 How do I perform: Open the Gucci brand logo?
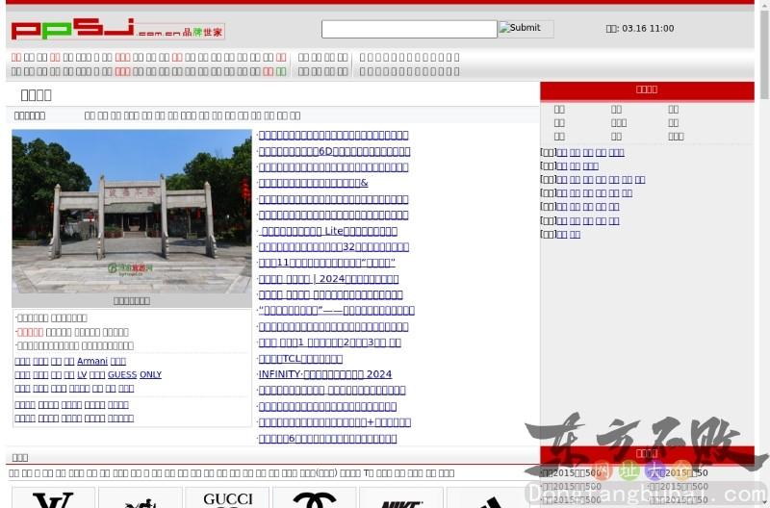228,498
